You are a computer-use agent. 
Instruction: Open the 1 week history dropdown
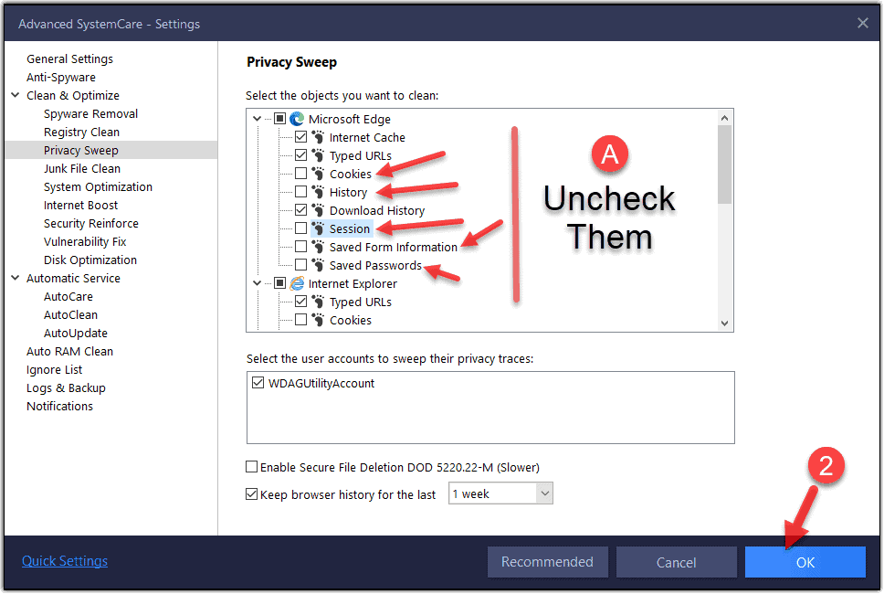[x=500, y=493]
